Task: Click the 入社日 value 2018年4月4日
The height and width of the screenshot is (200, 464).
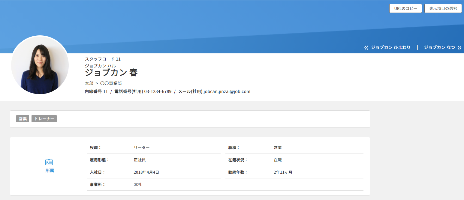Action: 146,172
